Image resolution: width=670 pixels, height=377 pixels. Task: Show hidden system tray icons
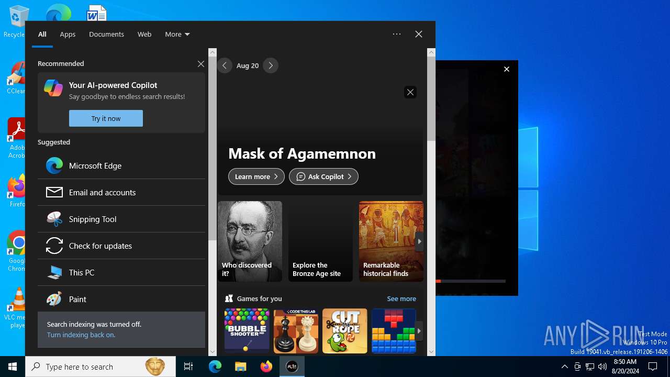pyautogui.click(x=564, y=367)
